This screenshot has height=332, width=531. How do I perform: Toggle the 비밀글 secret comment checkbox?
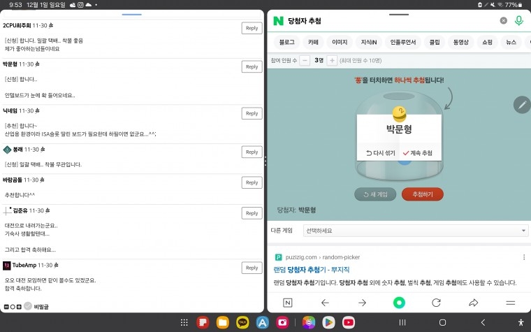click(x=28, y=306)
